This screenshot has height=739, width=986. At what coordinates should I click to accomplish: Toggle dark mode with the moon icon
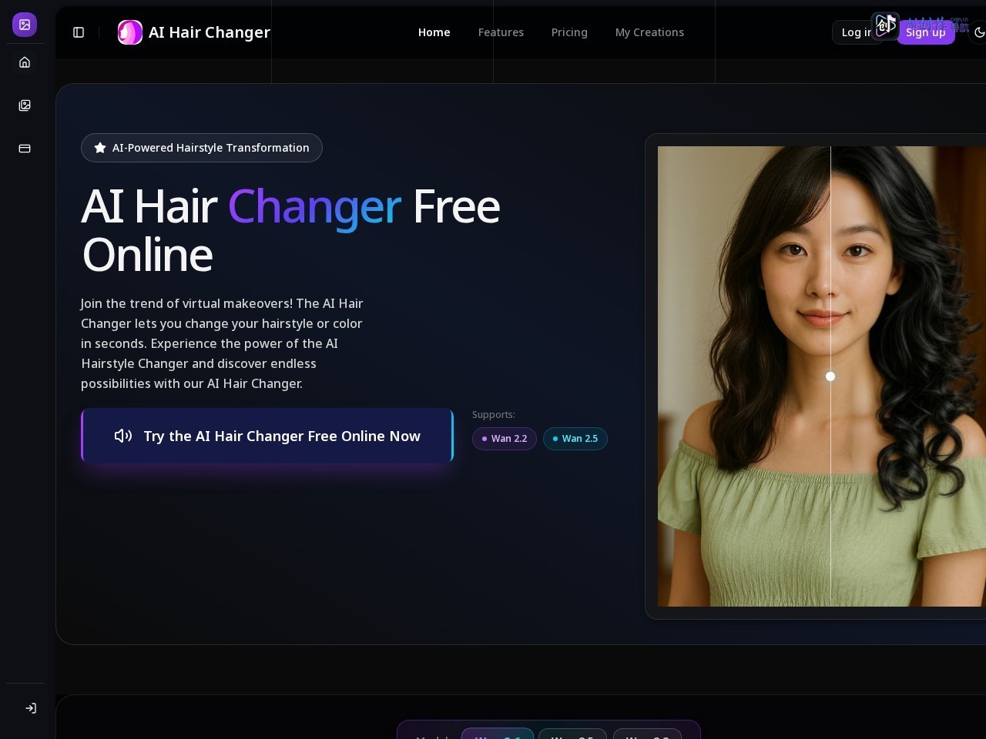(x=979, y=32)
